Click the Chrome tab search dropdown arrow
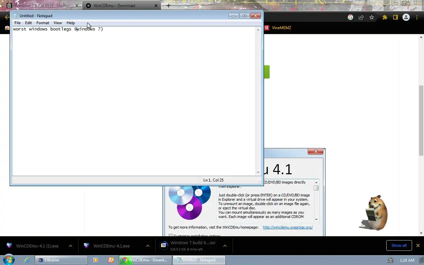Screen dimensions: 424x265 (384, 6)
